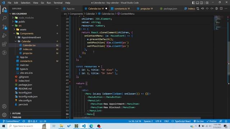Expand the assets folder
230x129 pixels.
[x=23, y=29]
